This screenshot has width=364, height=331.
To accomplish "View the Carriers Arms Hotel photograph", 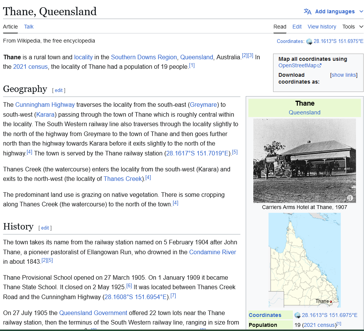I will [305, 161].
